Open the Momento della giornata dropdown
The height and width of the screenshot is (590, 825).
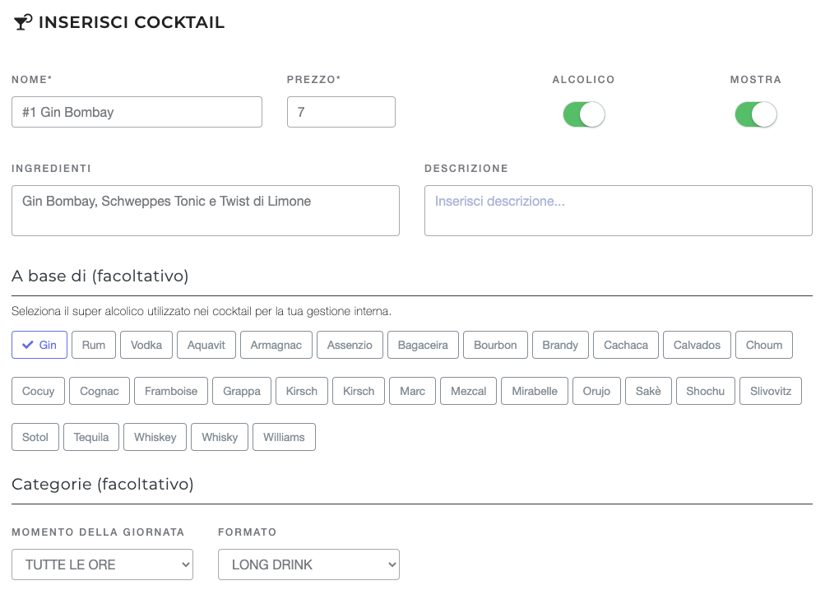[102, 564]
